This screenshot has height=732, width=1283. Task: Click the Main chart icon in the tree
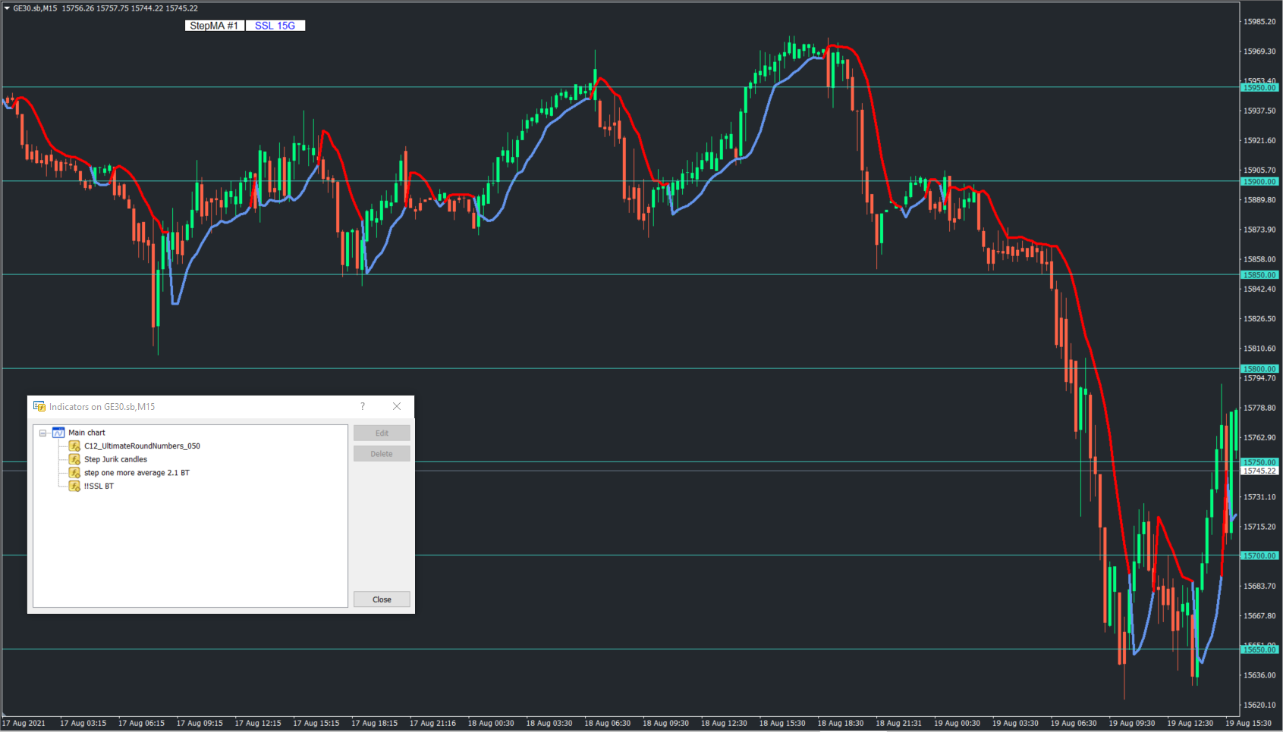(58, 433)
